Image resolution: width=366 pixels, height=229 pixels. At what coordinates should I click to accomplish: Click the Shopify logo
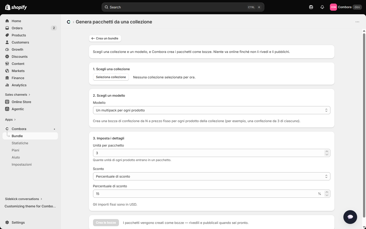tap(16, 7)
